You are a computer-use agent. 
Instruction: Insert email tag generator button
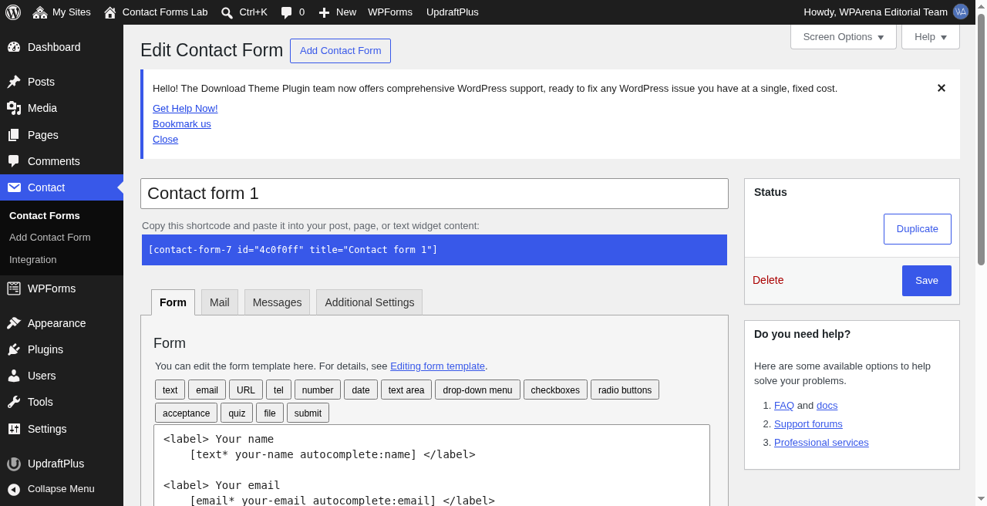[x=207, y=390]
